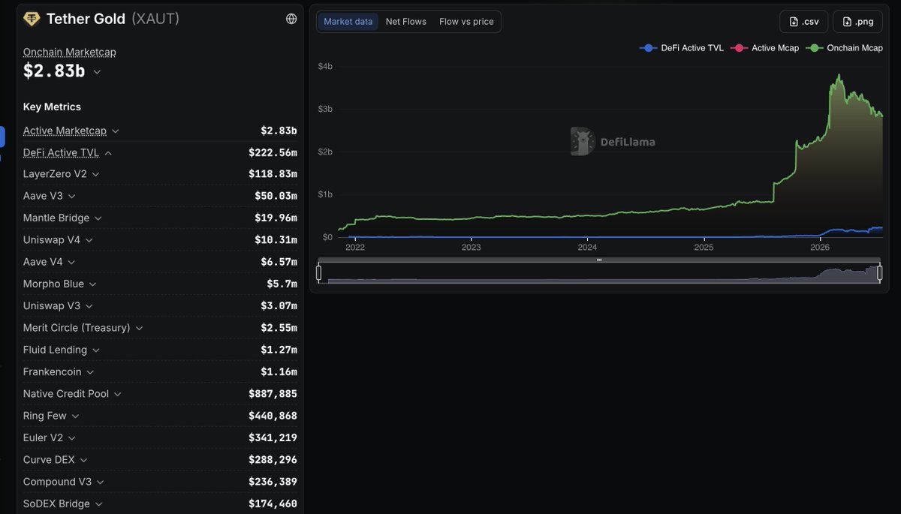Viewport: 901px width, 514px height.
Task: Switch to Market data tab
Action: tap(348, 22)
